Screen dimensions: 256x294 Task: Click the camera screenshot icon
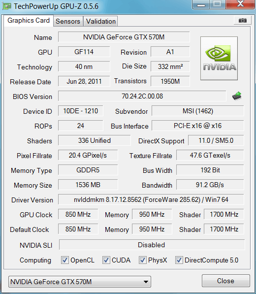point(243,21)
